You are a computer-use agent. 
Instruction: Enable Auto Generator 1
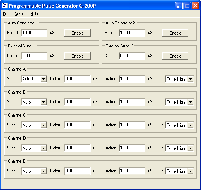click(x=77, y=33)
